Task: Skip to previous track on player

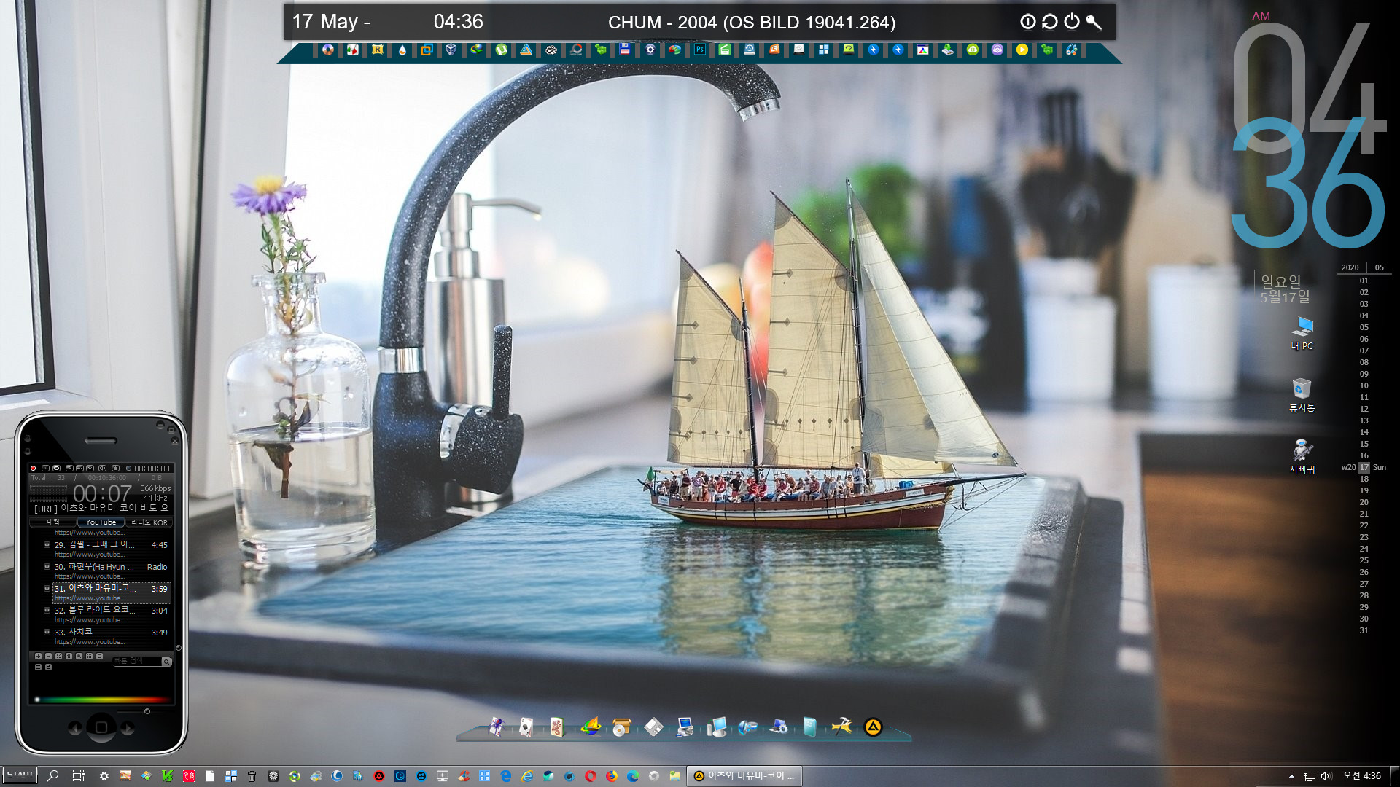Action: (x=74, y=728)
